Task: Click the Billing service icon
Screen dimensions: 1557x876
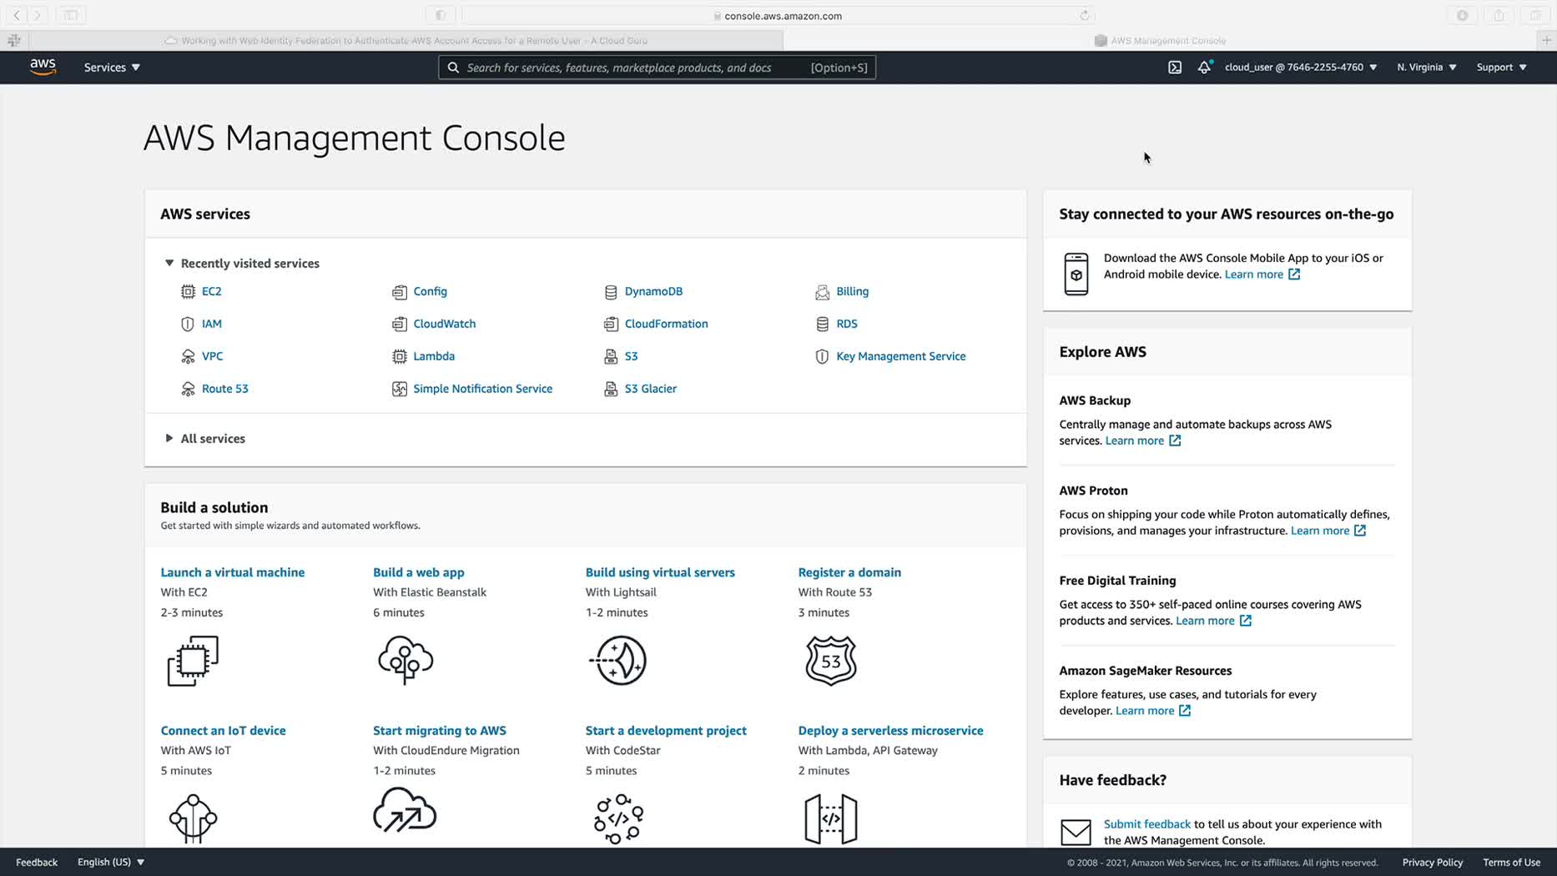Action: (x=823, y=291)
